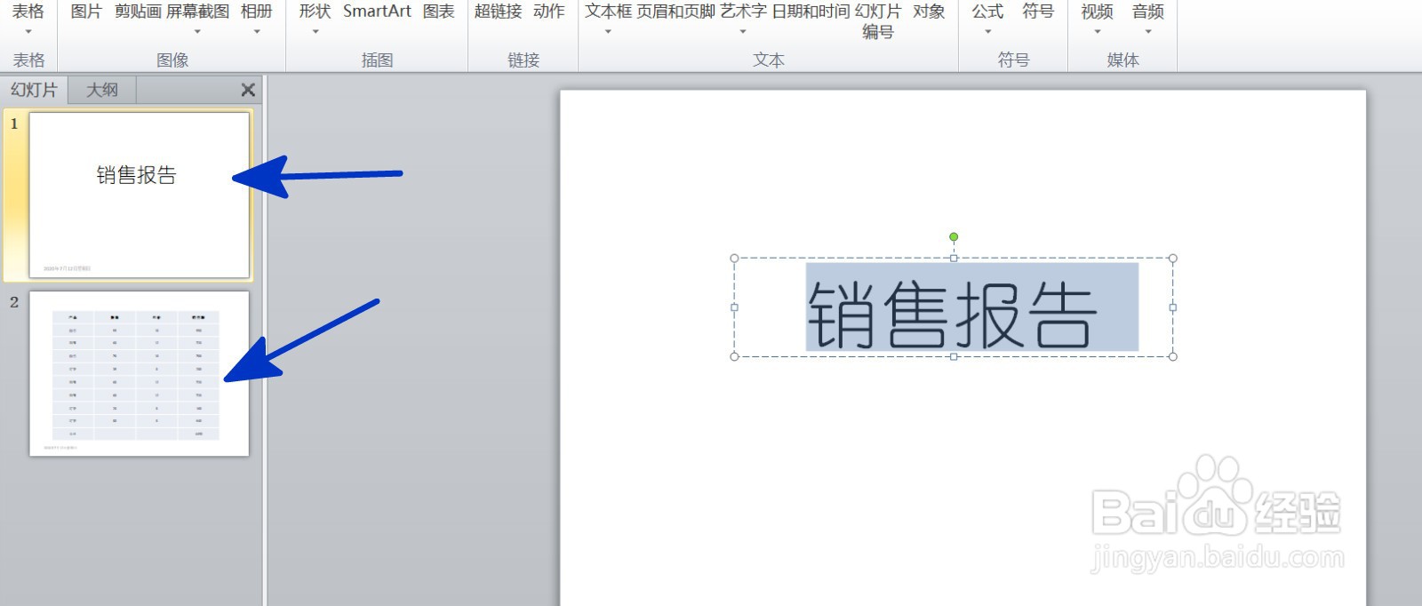The width and height of the screenshot is (1422, 606).
Task: Open the 文本框 (Text Box) dropdown
Action: pyautogui.click(x=608, y=20)
